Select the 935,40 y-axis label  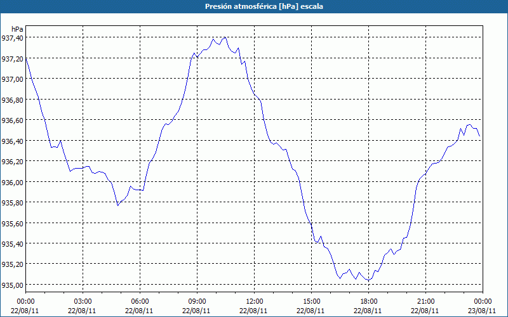[12, 243]
